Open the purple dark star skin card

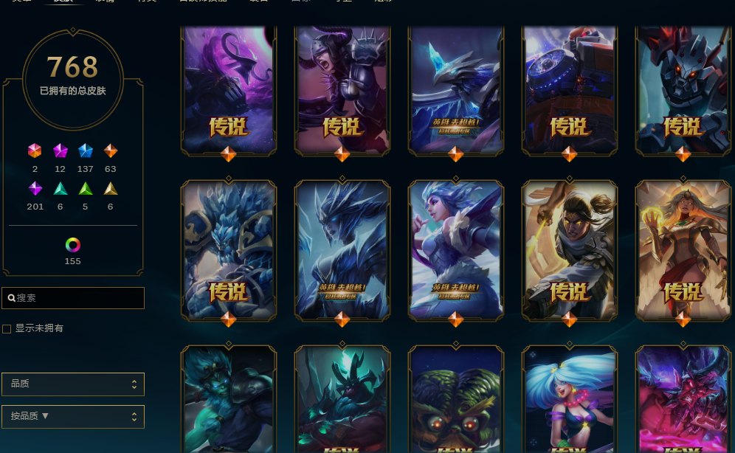(x=229, y=90)
